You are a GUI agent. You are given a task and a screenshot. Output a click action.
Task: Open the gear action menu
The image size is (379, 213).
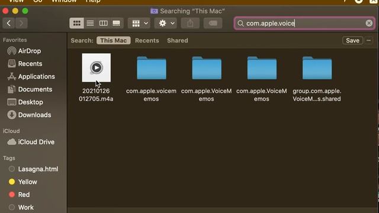point(166,23)
